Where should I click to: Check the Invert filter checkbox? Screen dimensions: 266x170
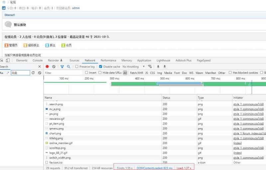(86, 73)
